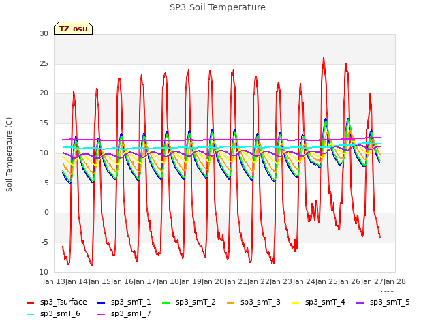Click the red sp3_Tsurface legend swatch
Screen dimensions: 436x327
click(x=30, y=302)
